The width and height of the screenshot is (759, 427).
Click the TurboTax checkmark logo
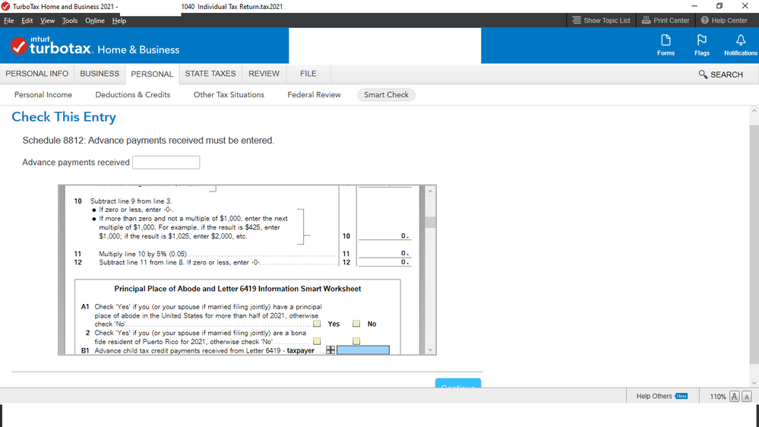(x=18, y=46)
